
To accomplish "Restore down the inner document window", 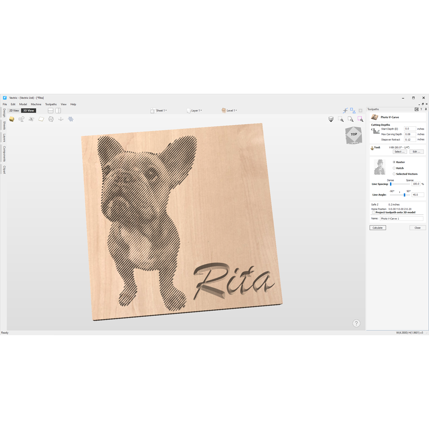I will [x=423, y=104].
